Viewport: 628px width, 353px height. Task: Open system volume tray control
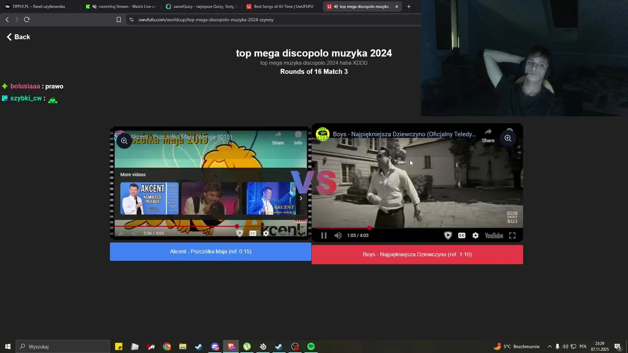point(565,347)
